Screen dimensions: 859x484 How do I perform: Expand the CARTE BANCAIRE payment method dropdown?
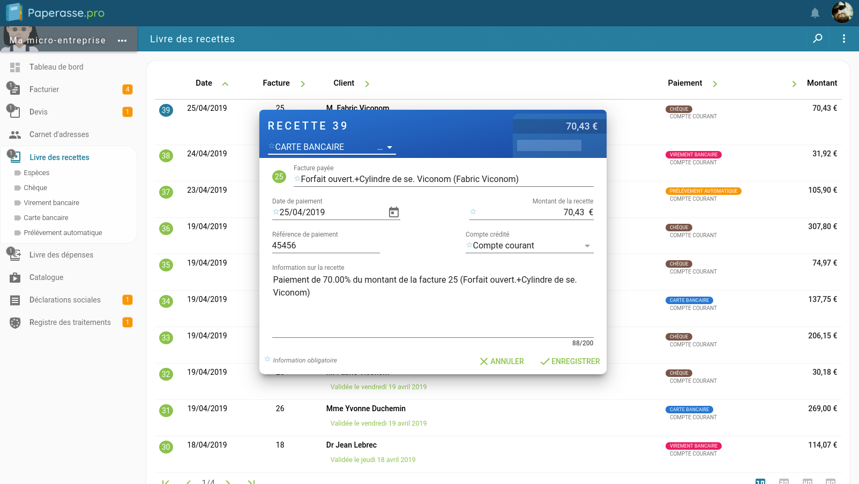pos(390,147)
